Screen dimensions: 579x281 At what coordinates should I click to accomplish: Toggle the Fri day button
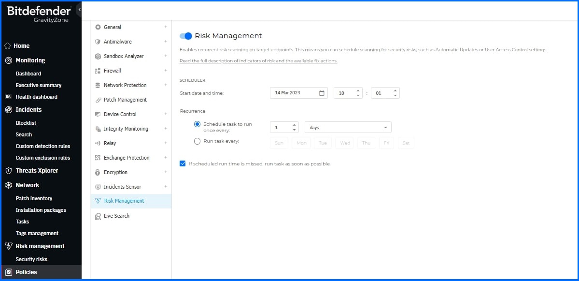point(386,143)
